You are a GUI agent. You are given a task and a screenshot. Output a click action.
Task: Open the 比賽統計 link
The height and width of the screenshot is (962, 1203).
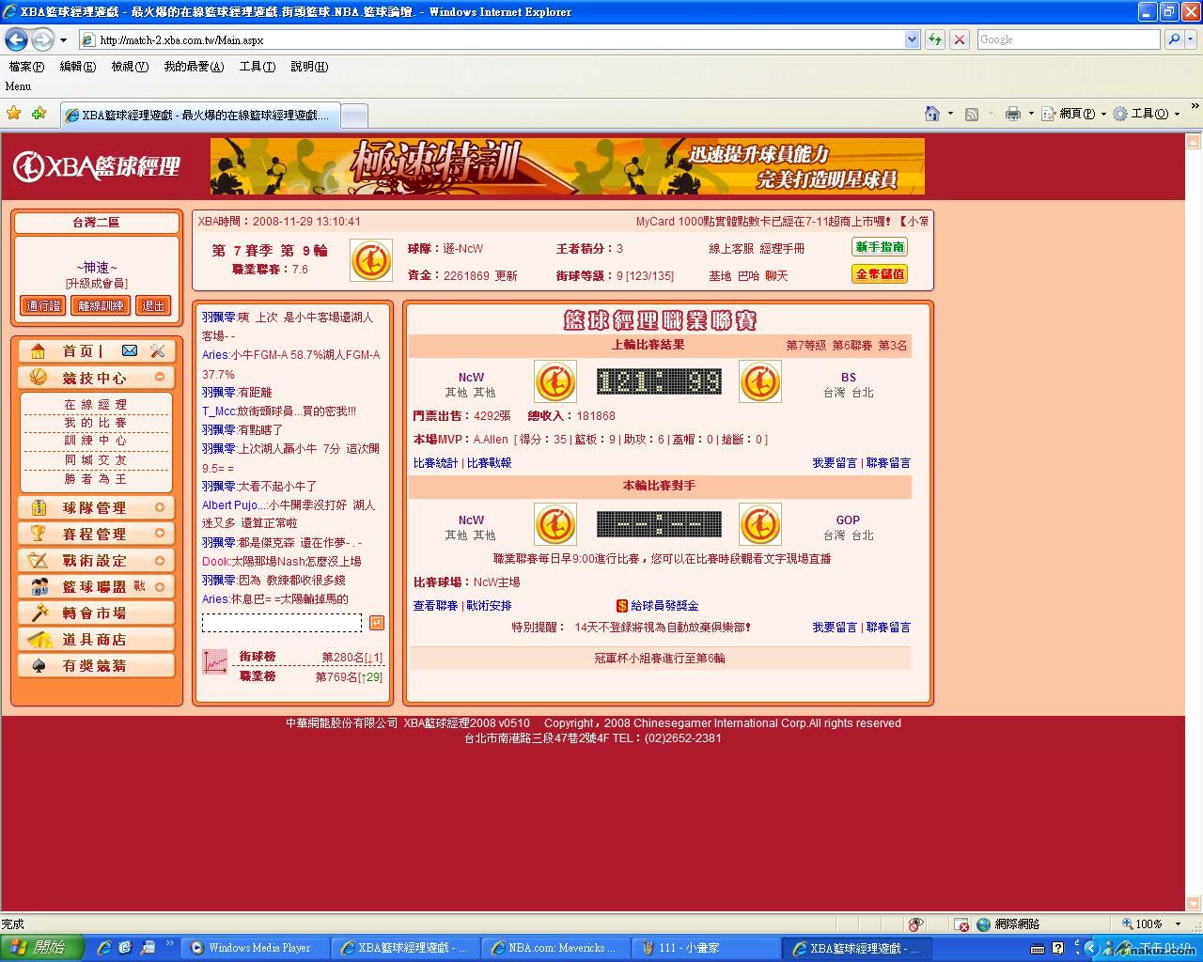(x=435, y=463)
